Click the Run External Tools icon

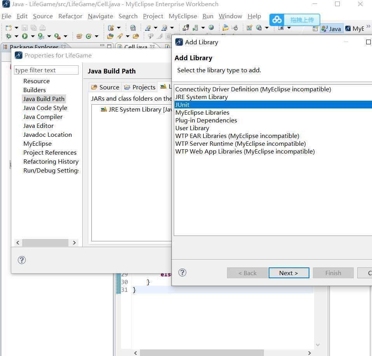coord(58,36)
